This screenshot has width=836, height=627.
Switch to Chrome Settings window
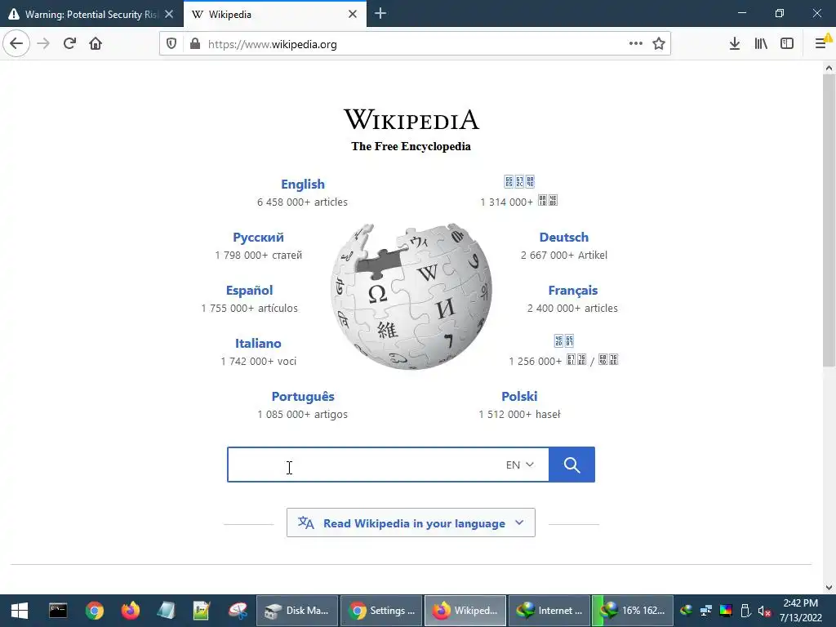381,611
